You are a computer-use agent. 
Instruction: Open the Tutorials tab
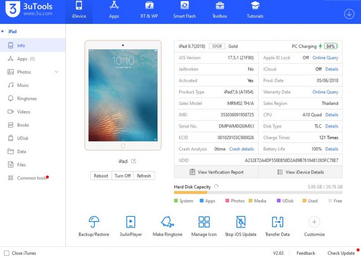(255, 10)
